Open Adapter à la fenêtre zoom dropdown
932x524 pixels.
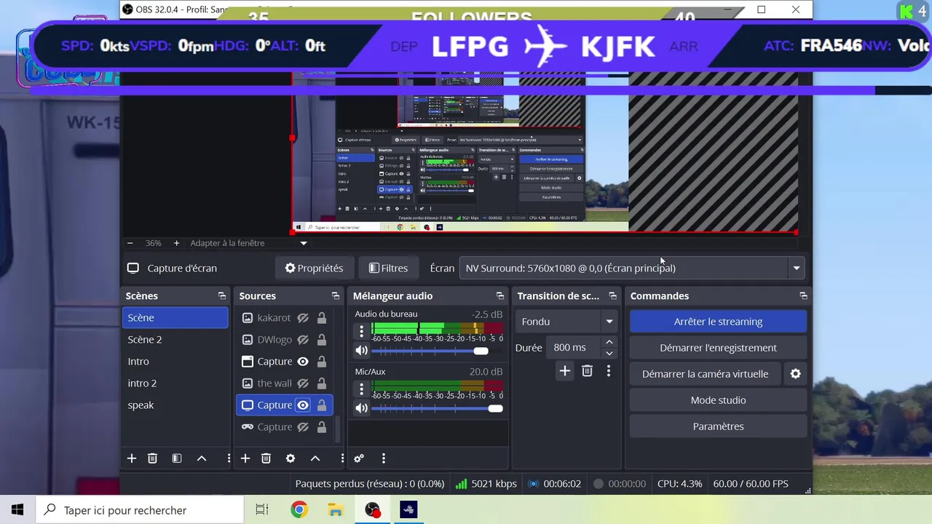248,243
